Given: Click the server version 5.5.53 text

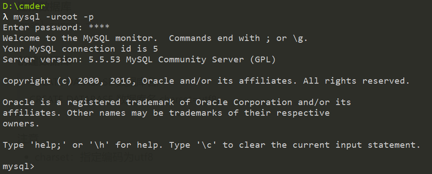Looking at the screenshot, I should coord(104,60).
